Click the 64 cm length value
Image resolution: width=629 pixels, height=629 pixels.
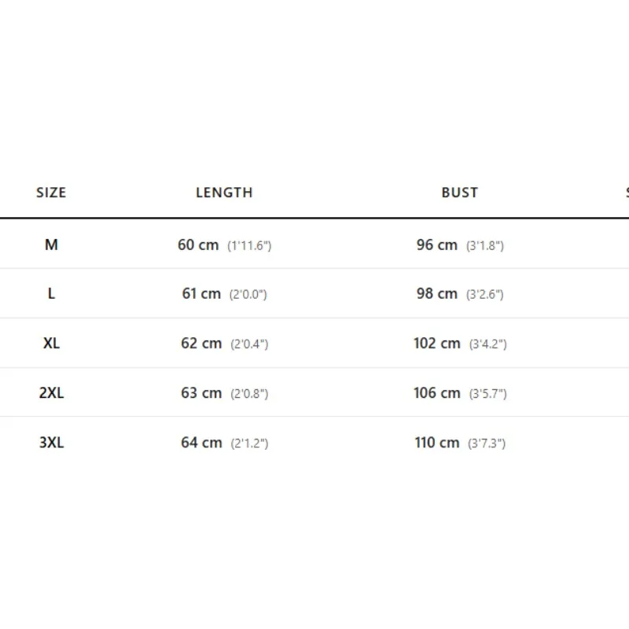(x=201, y=443)
